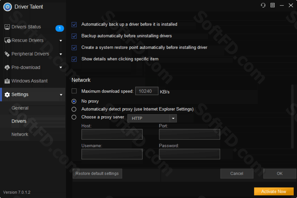The width and height of the screenshot is (297, 198).
Task: Click the KB/s unit label
Action: coord(165,92)
